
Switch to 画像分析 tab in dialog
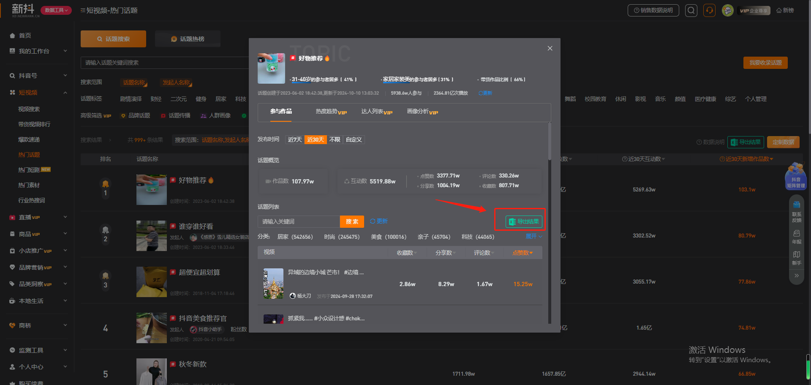[422, 112]
